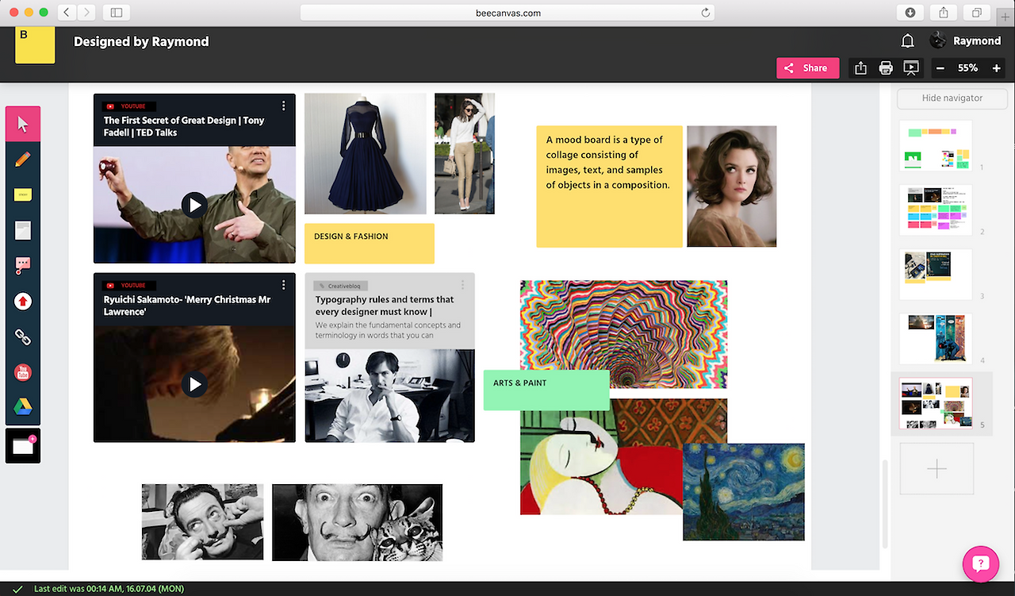Viewport: 1015px width, 596px height.
Task: Pick the pencil drawing tool
Action: coord(22,159)
